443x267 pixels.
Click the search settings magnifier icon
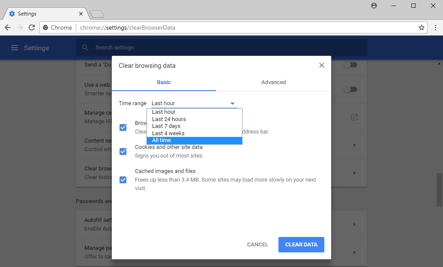(x=85, y=47)
